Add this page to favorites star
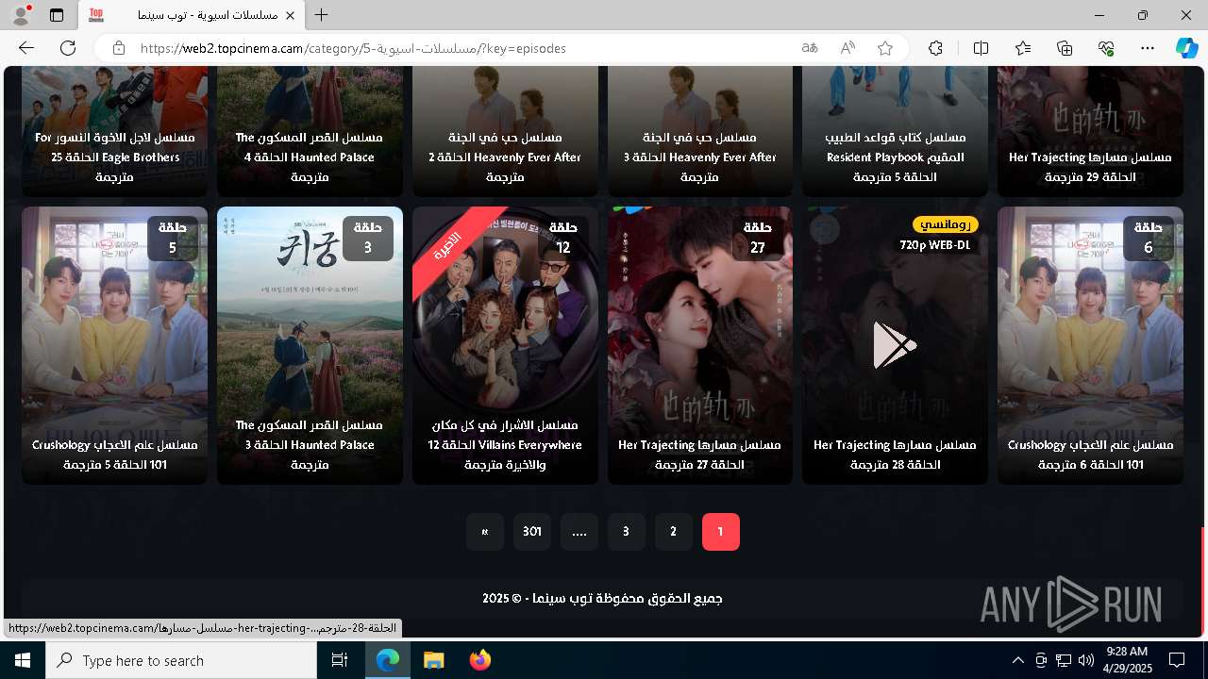The image size is (1208, 679). (x=885, y=48)
